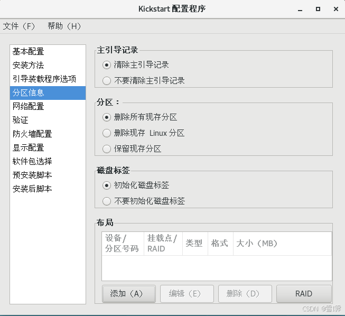The width and height of the screenshot is (345, 316).
Task: Select 安装后脚本 in the sidebar
Action: [x=48, y=189]
